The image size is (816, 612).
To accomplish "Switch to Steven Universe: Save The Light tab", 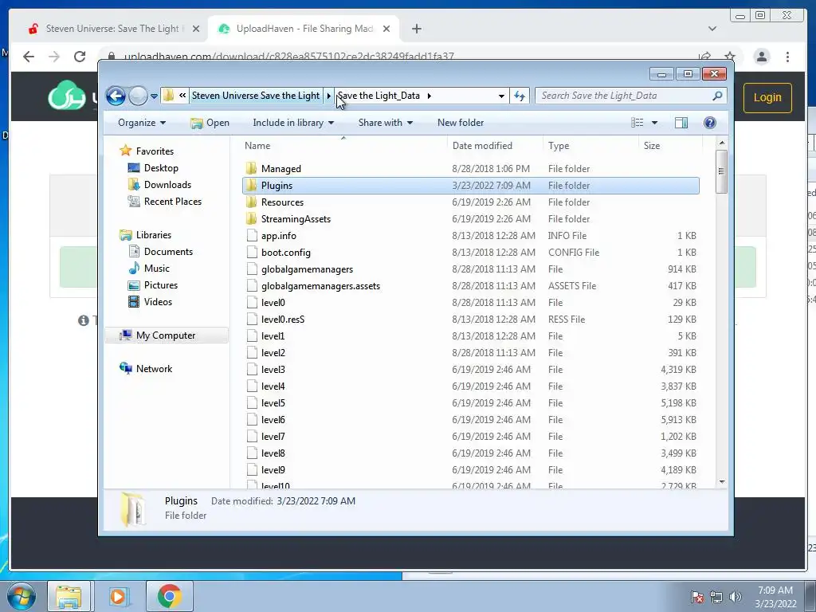I will pos(112,29).
